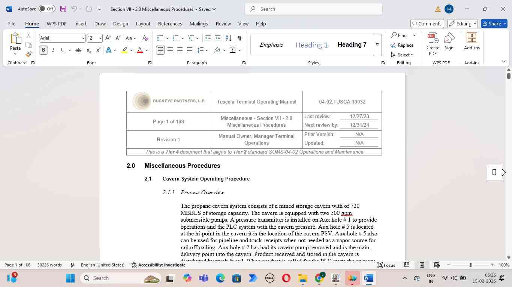Open the Change Case Aa dropdown

(131, 38)
